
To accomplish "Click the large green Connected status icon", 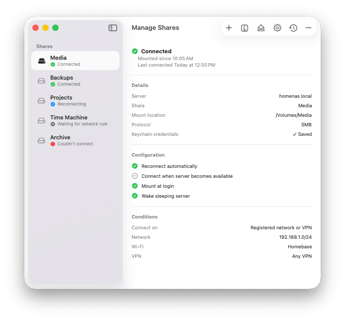I will 135,51.
